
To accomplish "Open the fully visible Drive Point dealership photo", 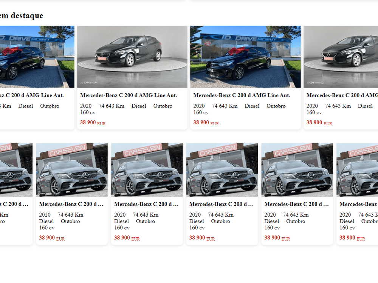I will pos(245,57).
